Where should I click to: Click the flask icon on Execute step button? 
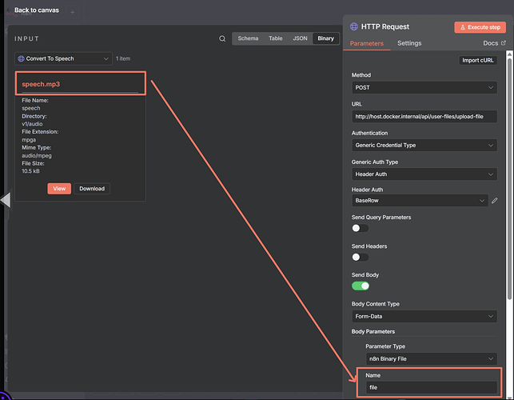(461, 27)
